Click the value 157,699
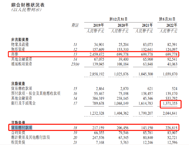Image resolution: width=189 pixels, height=145 pixels. click(x=98, y=50)
